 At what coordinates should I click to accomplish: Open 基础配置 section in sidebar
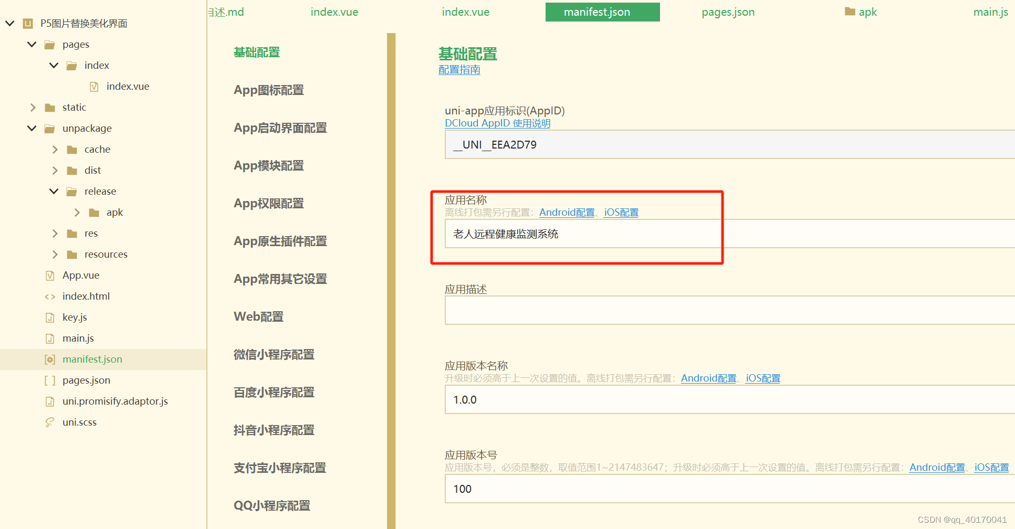(257, 52)
